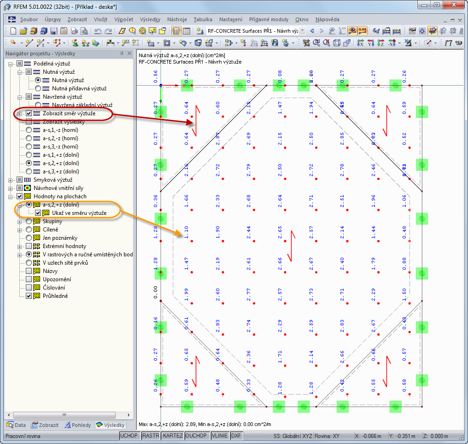
Task: Save the model with the floppy icon
Action: [54, 31]
